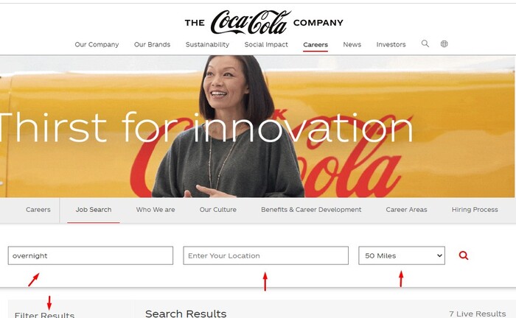Open the Our Company menu
Image resolution: width=516 pixels, height=318 pixels.
(x=97, y=44)
